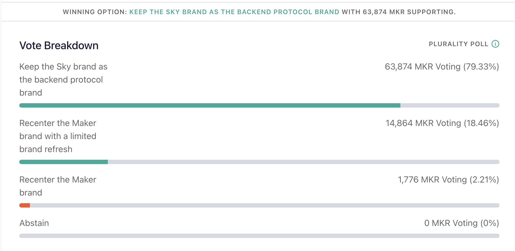The image size is (515, 251).
Task: Click the Keep the Sky brand progress bar
Action: pyautogui.click(x=259, y=105)
